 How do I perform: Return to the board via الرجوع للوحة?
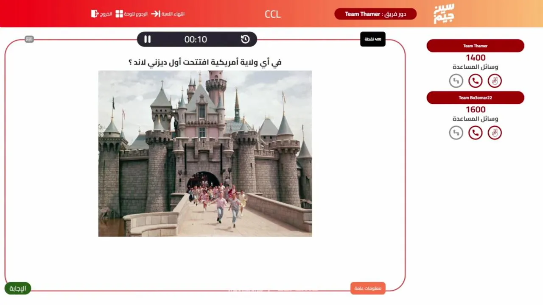132,14
